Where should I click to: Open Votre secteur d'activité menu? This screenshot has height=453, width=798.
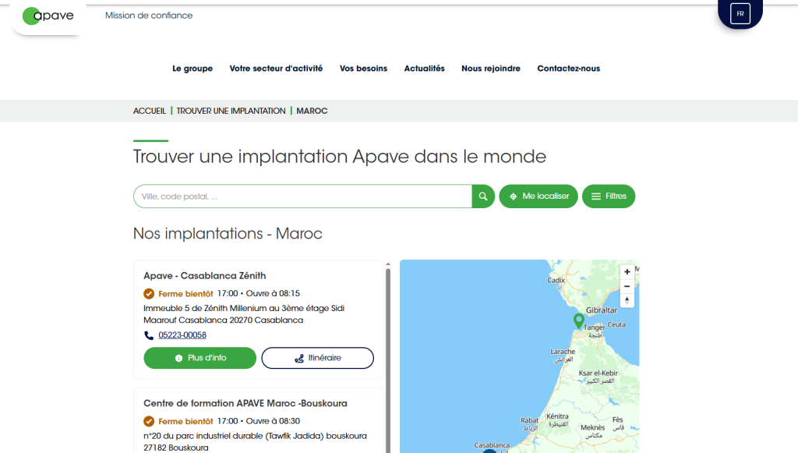point(276,69)
